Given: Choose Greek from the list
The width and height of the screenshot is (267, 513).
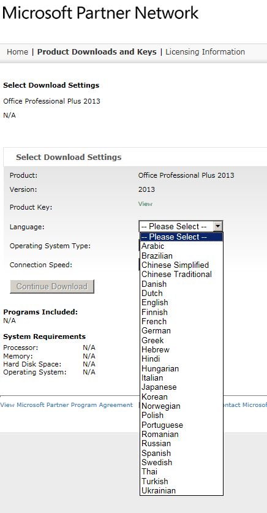Looking at the screenshot, I should [x=181, y=340].
